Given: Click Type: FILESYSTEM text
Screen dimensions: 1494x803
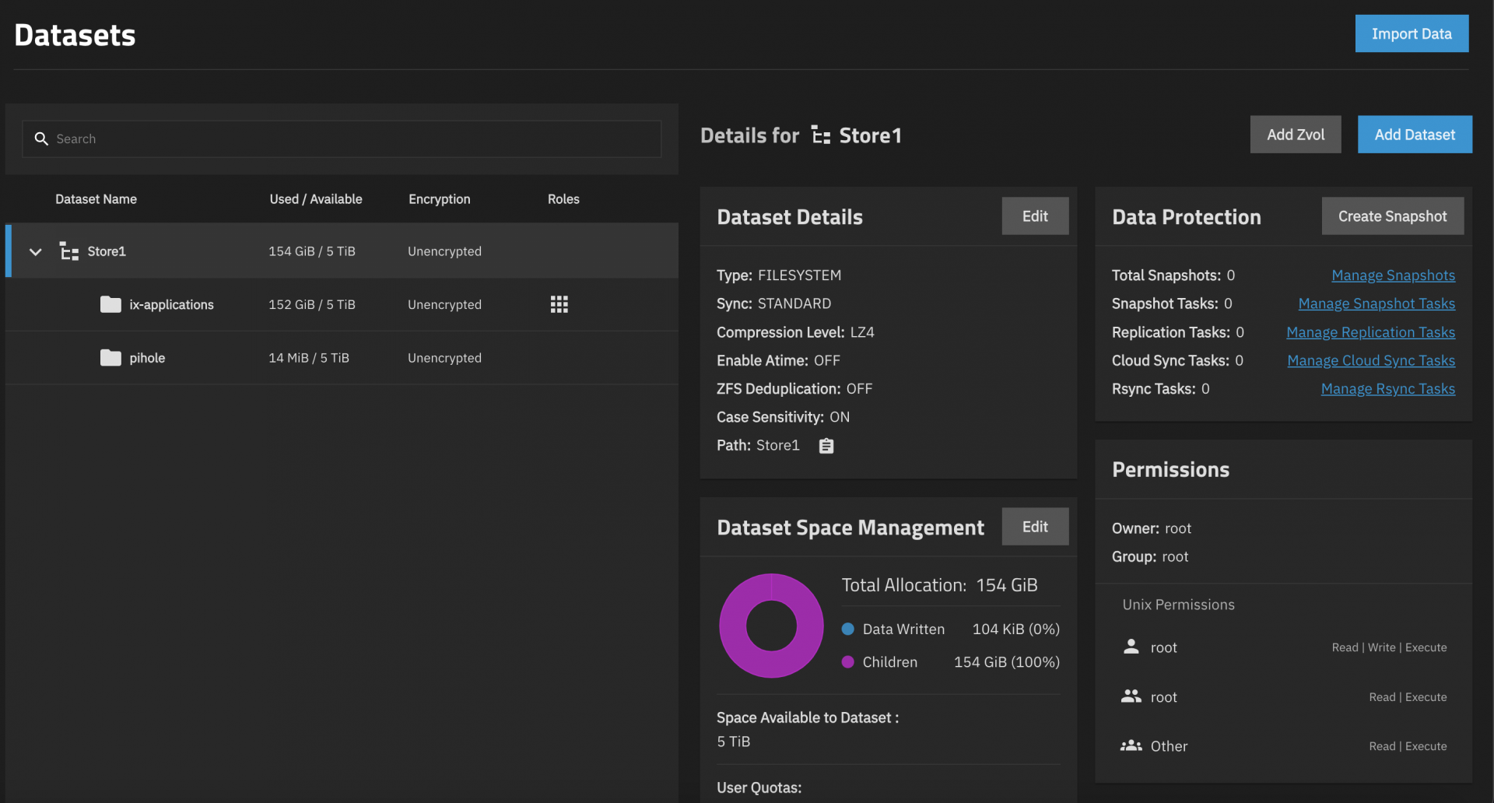Looking at the screenshot, I should 779,275.
